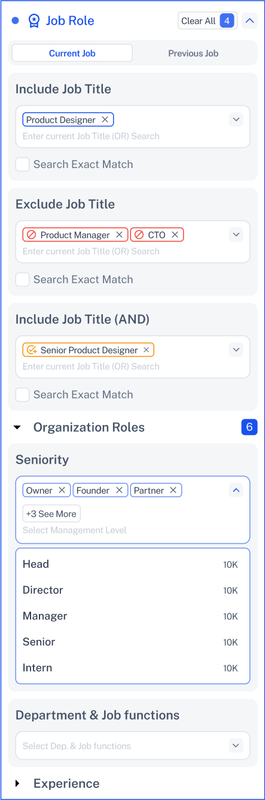Select the Current Job tab
The width and height of the screenshot is (265, 800).
pos(72,53)
